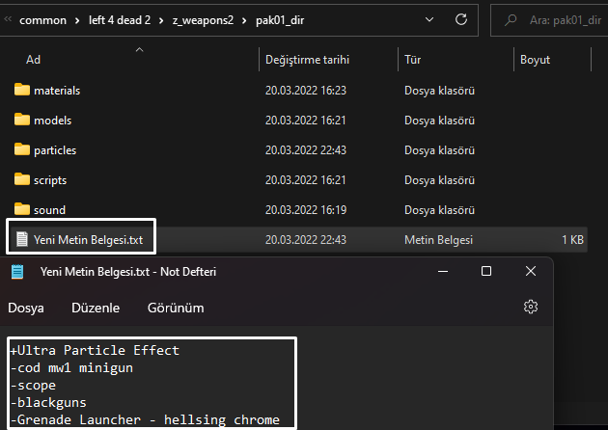Viewport: 608px width, 430px height.
Task: Click the models folder icon
Action: (23, 121)
